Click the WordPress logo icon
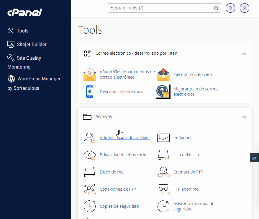 (x=11, y=79)
